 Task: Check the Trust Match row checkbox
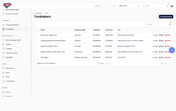click(38, 57)
